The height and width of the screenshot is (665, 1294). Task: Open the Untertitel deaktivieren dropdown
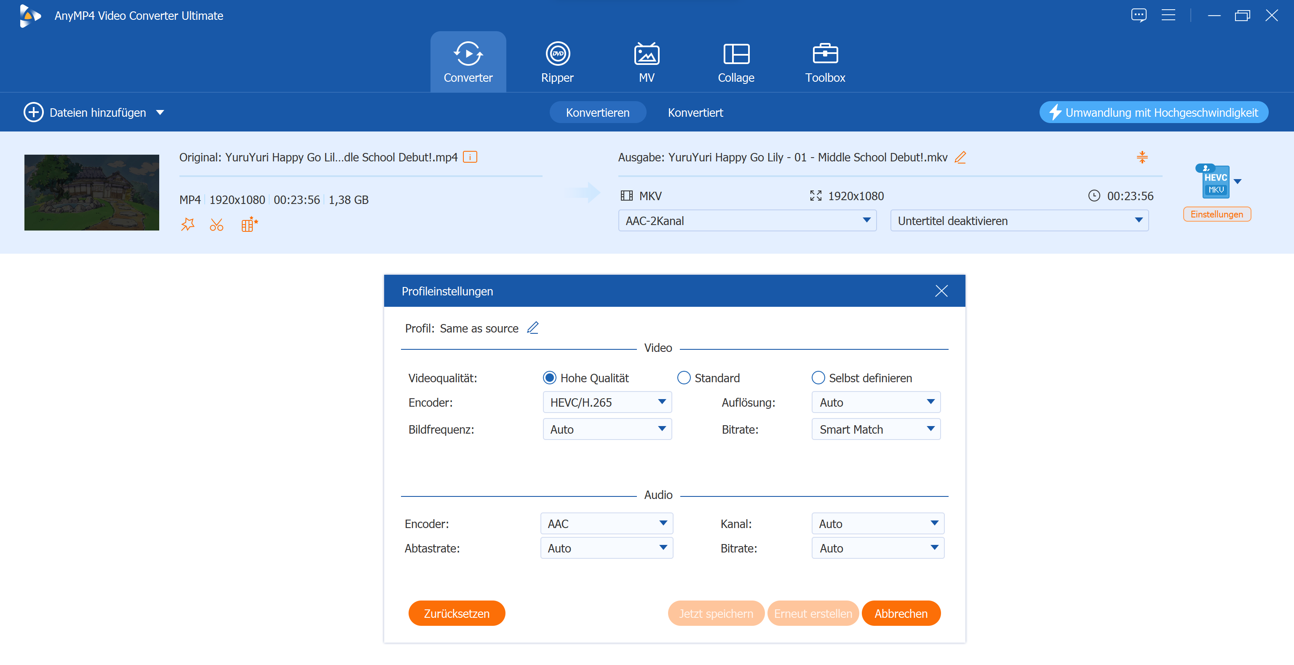click(x=1019, y=221)
